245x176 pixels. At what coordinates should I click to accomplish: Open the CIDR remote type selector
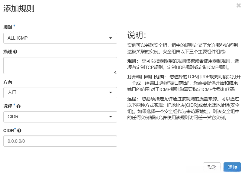60,117
